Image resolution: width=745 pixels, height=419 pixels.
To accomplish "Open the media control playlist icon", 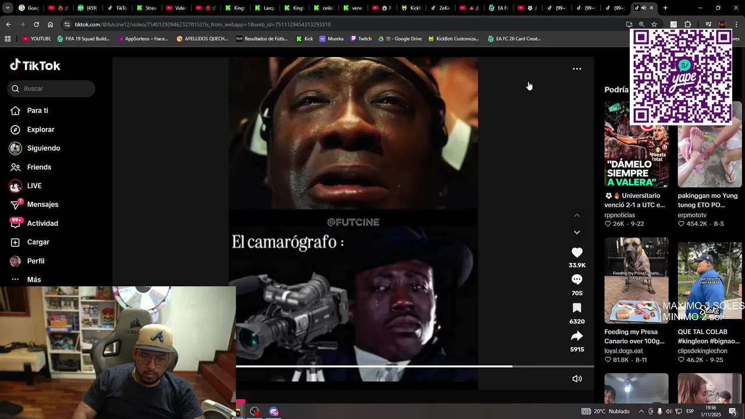I will click(x=708, y=24).
